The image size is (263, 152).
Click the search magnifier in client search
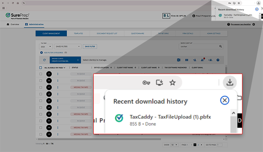(x=220, y=46)
